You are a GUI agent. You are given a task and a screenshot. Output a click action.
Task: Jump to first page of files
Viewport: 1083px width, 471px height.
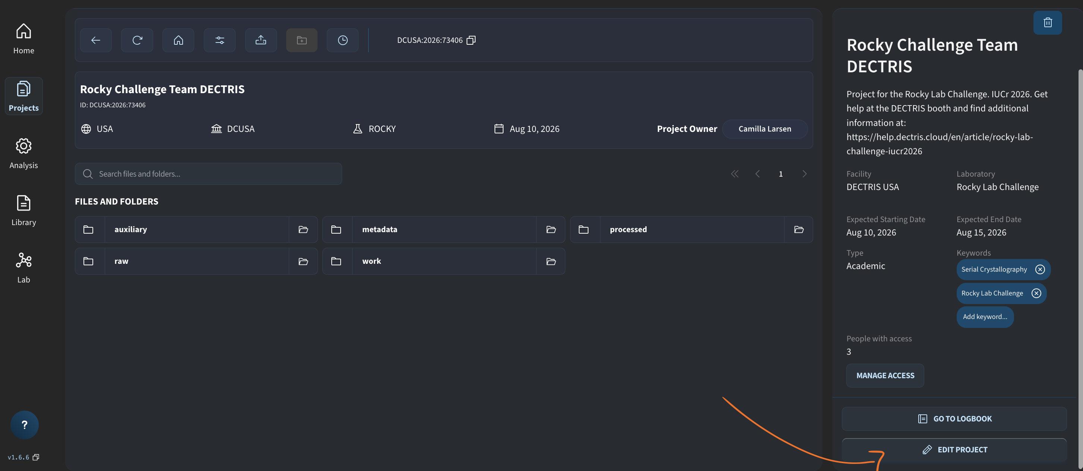[x=735, y=174]
